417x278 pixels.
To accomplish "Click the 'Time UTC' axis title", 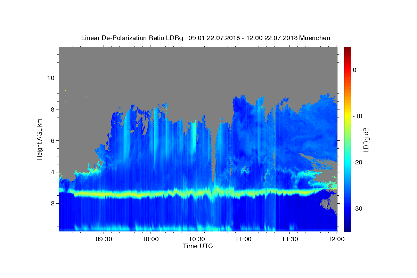I will pos(198,246).
